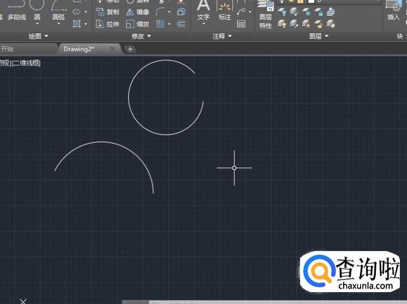Switch to the Start (开始) tab
The height and width of the screenshot is (304, 407).
(x=7, y=49)
